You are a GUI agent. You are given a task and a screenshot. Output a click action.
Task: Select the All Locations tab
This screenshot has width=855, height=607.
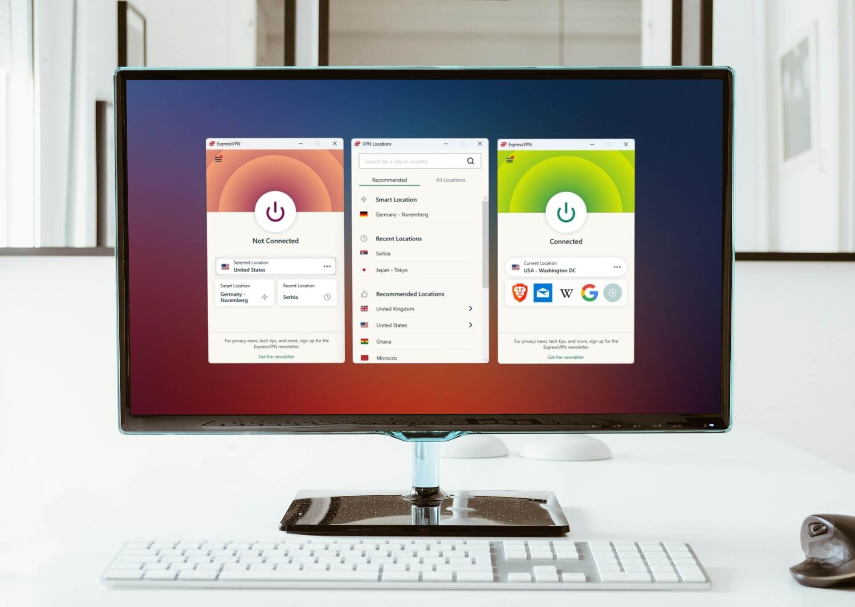449,179
